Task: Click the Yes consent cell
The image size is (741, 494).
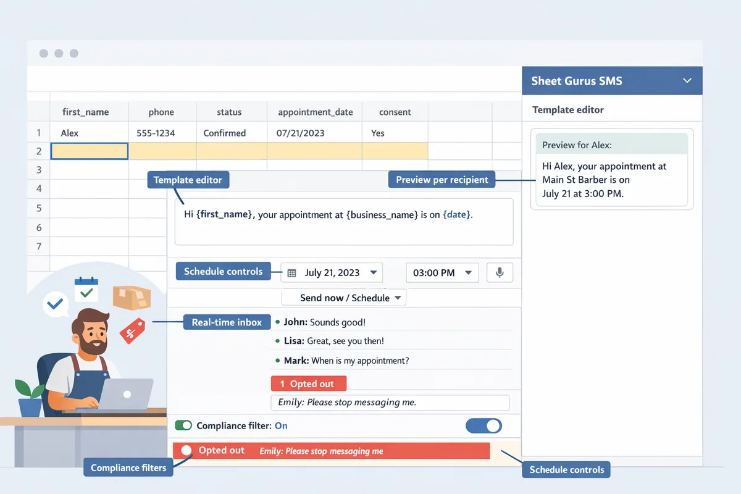Action: (395, 133)
